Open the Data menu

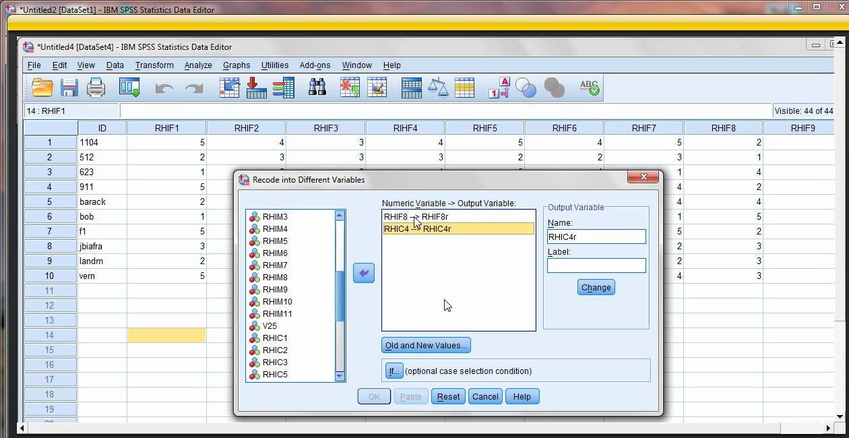click(115, 65)
